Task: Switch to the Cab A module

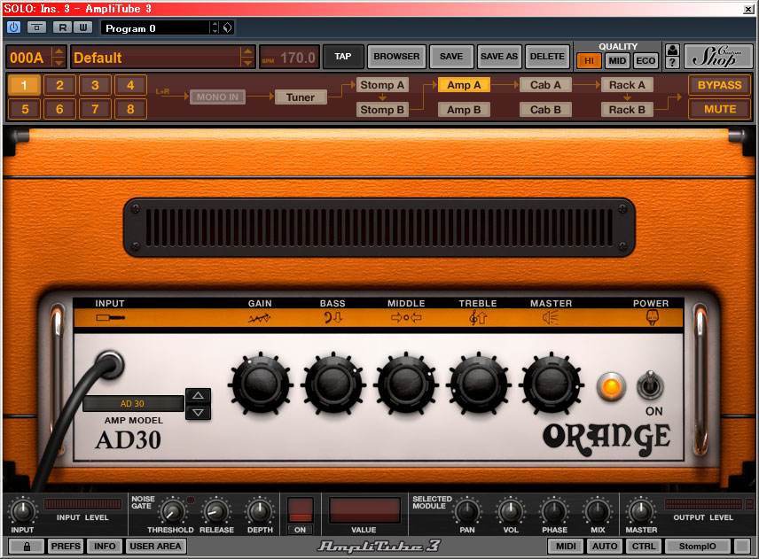Action: 545,85
